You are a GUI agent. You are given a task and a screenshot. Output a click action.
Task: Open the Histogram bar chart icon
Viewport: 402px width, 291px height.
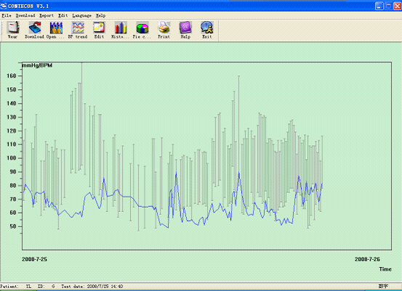pos(120,30)
